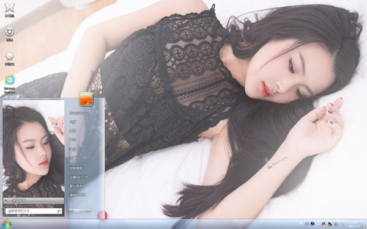Click the taskbar clock showing 2015/7/7
The image size is (367, 229).
tap(355, 224)
